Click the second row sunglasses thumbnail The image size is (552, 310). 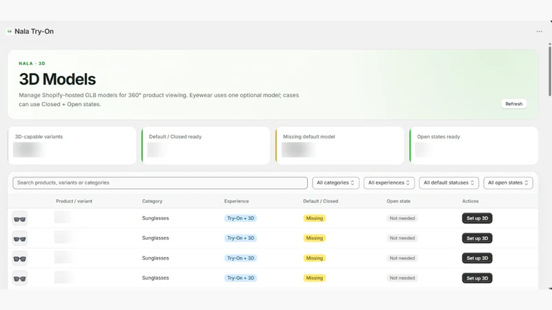tap(20, 238)
